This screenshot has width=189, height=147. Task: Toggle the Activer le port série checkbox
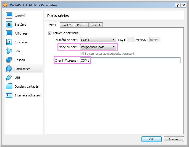coord(50,33)
